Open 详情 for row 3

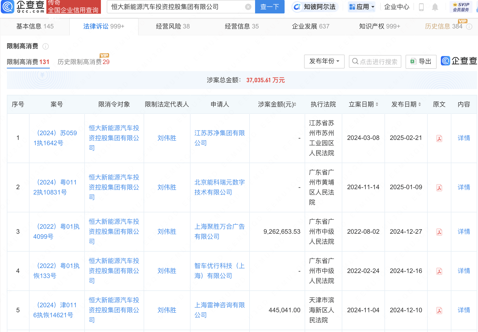[464, 232]
